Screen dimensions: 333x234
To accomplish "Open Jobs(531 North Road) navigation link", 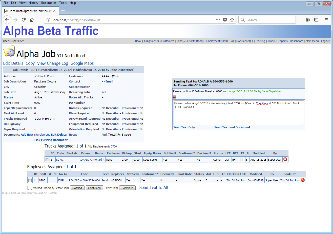I will click(190, 41).
